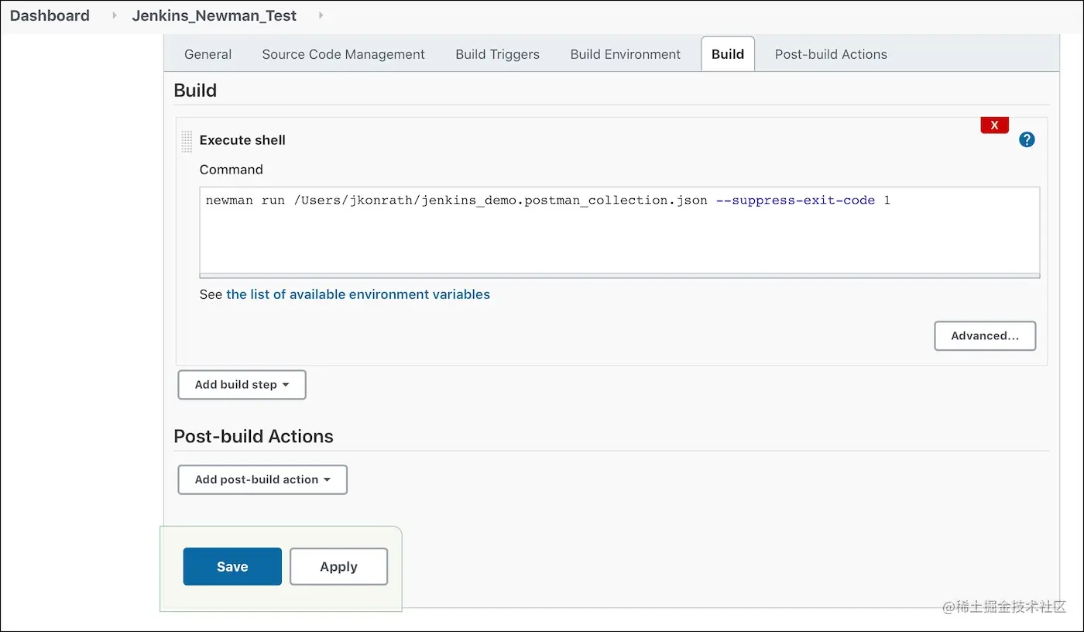The image size is (1084, 632).
Task: Open the Jenkins_Newman_Test breadcrumb arrow menu
Action: pyautogui.click(x=321, y=15)
